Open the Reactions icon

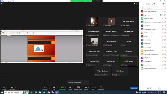click(x=86, y=87)
